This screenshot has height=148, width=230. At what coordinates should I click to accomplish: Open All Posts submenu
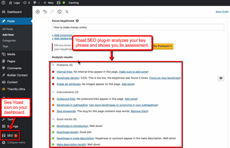(x=8, y=29)
